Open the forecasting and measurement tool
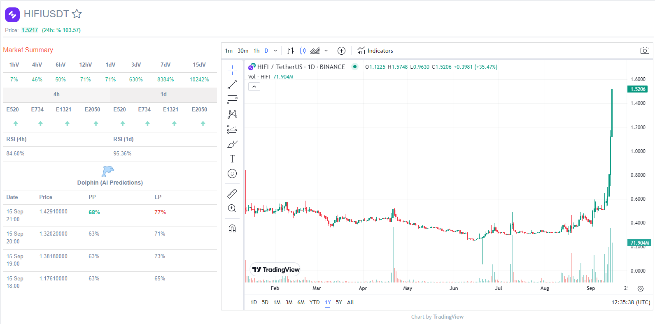 [232, 130]
